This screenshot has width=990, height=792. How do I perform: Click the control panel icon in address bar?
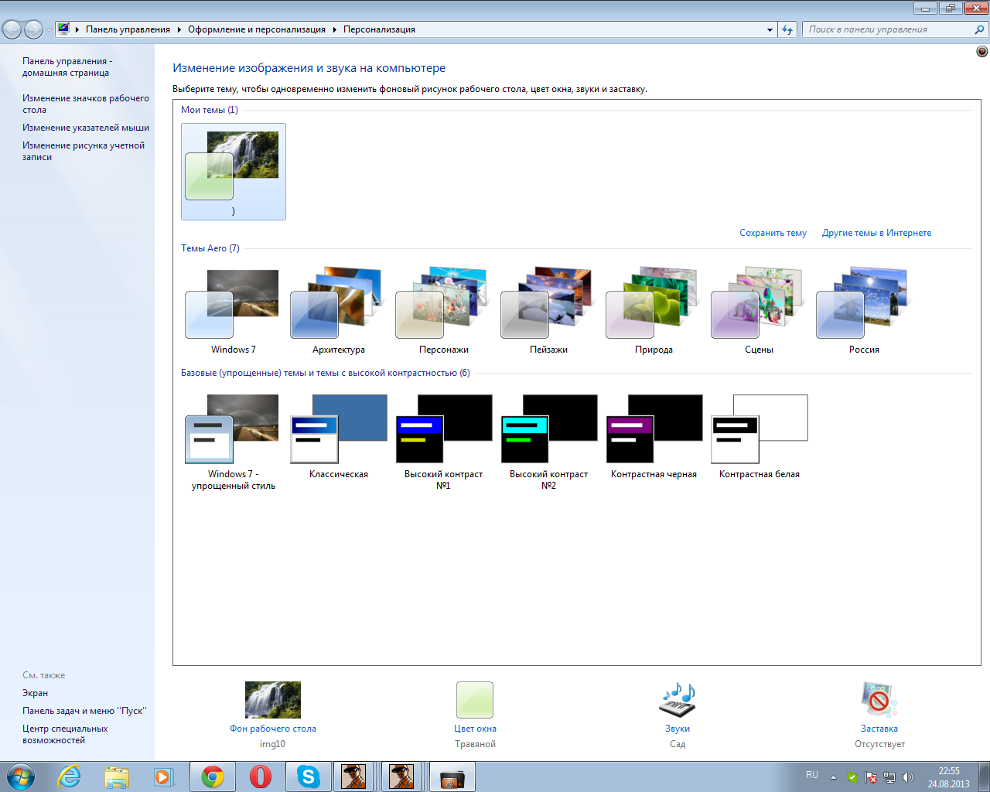coord(63,29)
